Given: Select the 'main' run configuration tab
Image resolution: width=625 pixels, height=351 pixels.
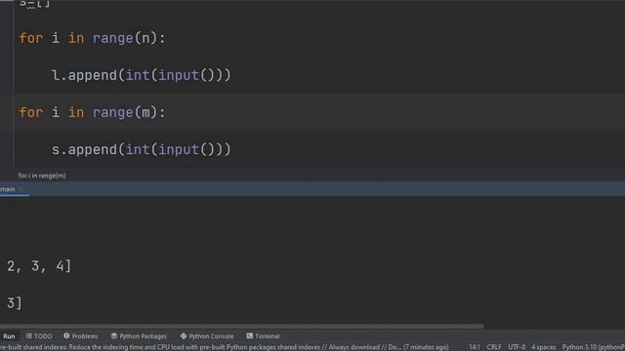Looking at the screenshot, I should coord(7,189).
